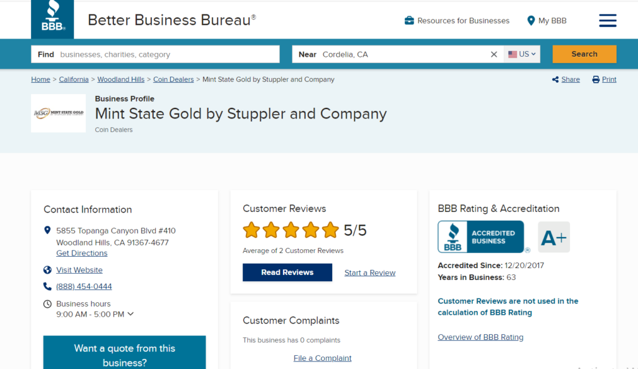Click the address map pin icon
This screenshot has width=638, height=369.
(47, 231)
